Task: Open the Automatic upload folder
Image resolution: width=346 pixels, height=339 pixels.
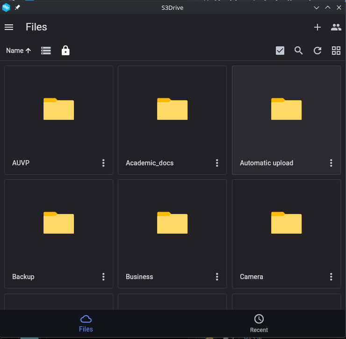Action: tap(286, 110)
